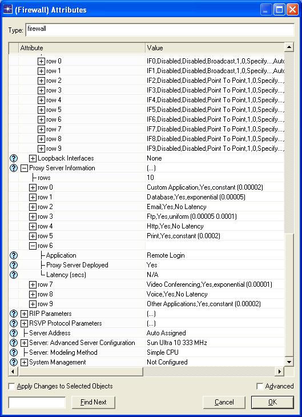Expand interface row 5 (IF5)

click(41, 110)
